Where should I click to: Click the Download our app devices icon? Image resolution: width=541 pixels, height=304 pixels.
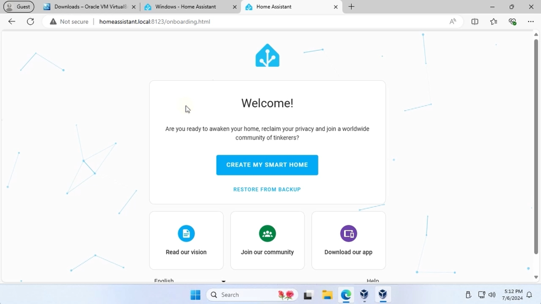coord(348,233)
